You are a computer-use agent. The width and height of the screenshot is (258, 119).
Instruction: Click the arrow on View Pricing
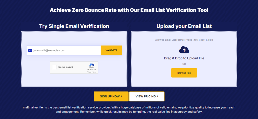[x=157, y=96]
